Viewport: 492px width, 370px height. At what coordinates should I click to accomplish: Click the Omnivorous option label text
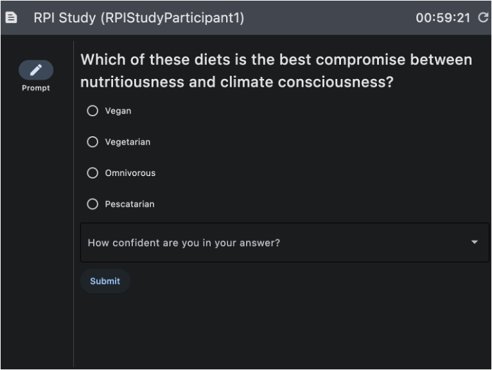[130, 173]
